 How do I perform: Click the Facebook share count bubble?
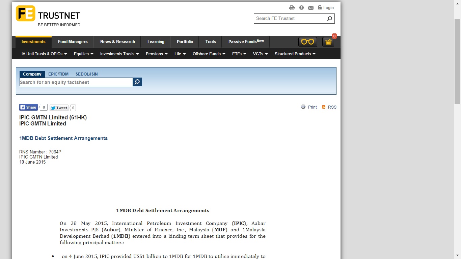[44, 107]
